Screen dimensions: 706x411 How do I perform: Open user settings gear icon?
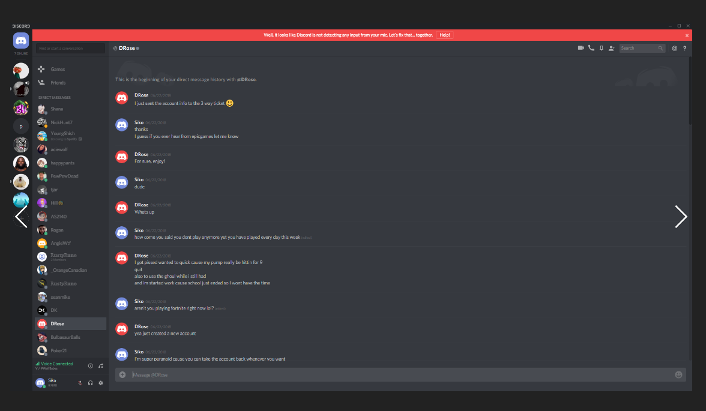click(x=101, y=383)
